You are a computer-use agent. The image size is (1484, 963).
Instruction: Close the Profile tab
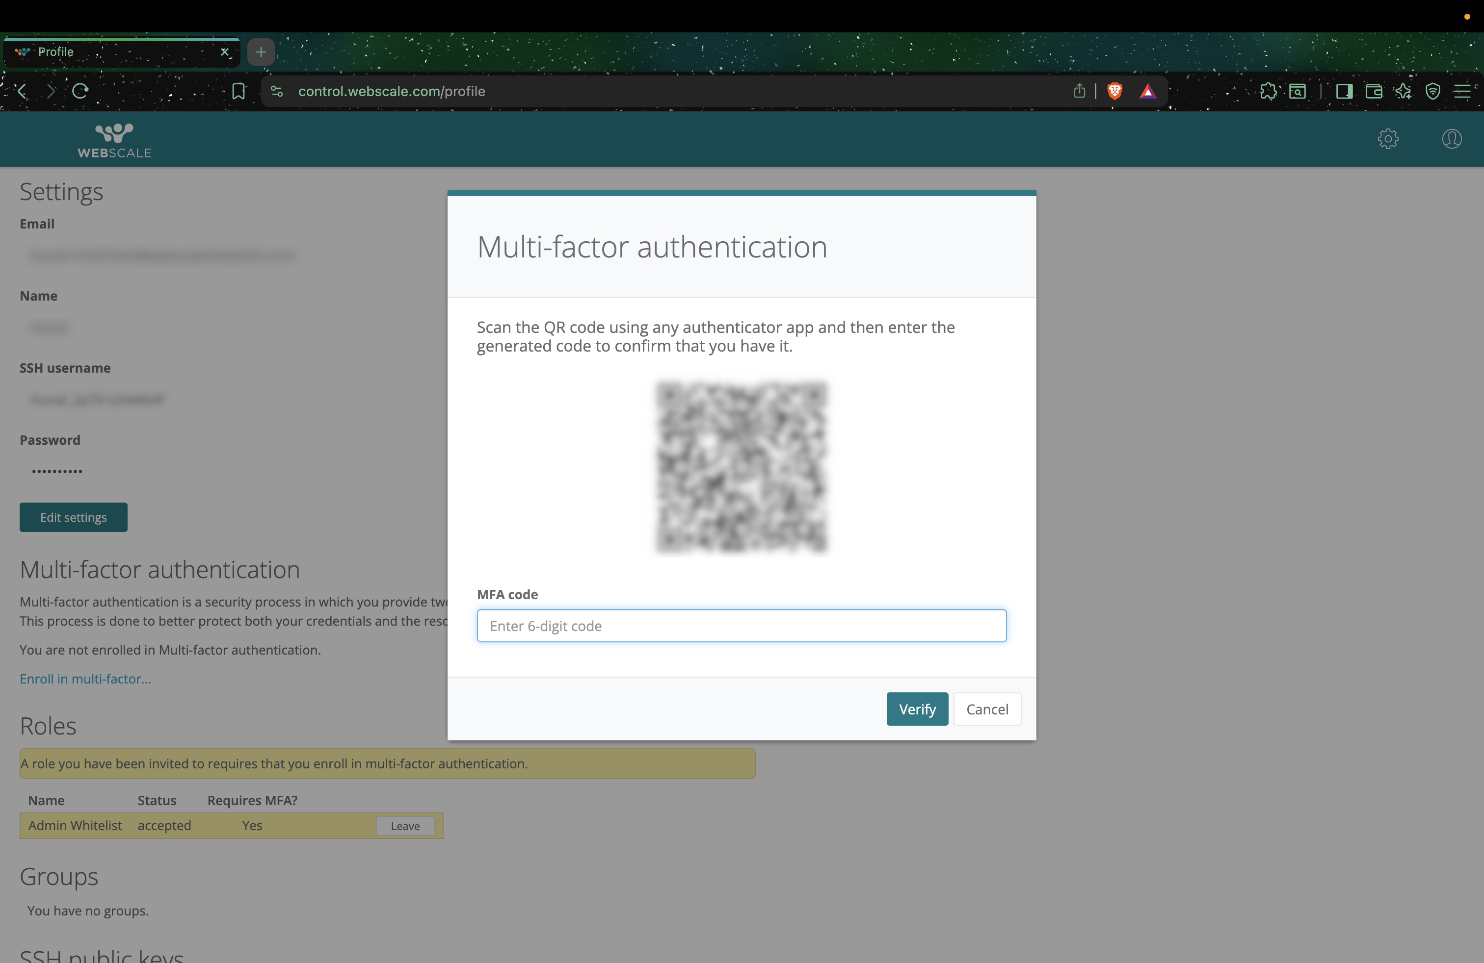(225, 51)
